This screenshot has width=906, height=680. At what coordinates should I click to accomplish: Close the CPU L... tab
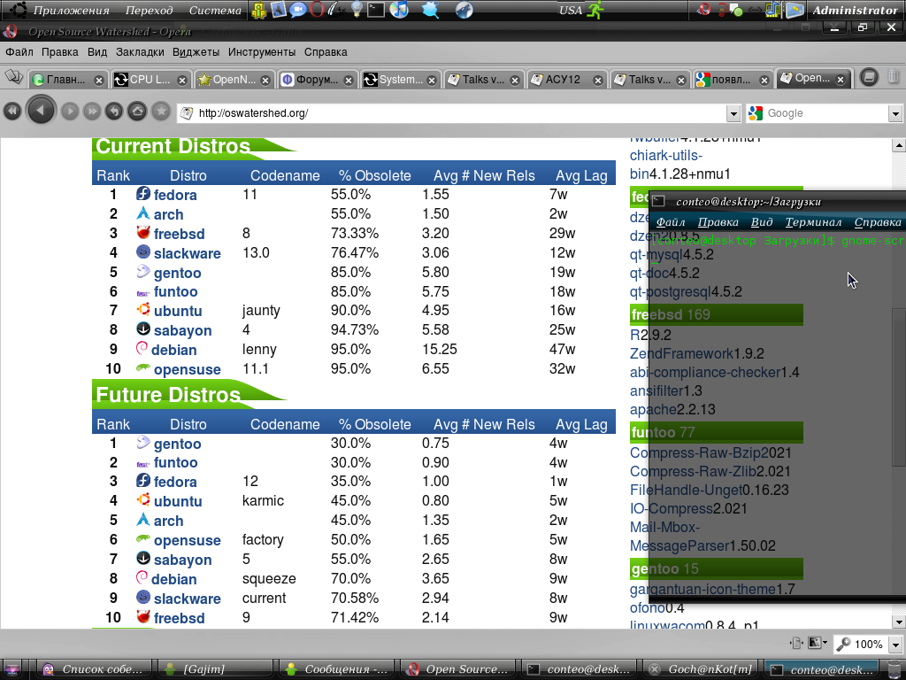tap(181, 80)
